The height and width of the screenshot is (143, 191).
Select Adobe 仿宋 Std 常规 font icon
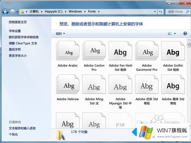(x=147, y=84)
